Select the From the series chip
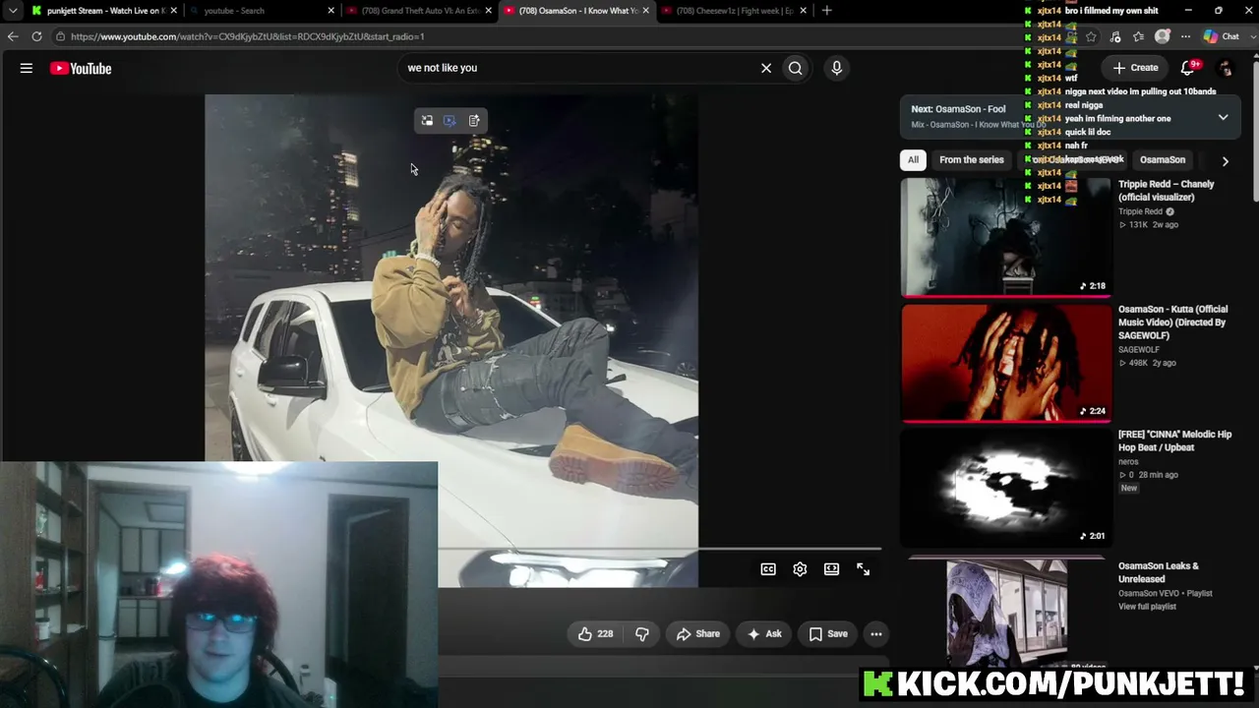This screenshot has width=1259, height=708. coord(972,160)
